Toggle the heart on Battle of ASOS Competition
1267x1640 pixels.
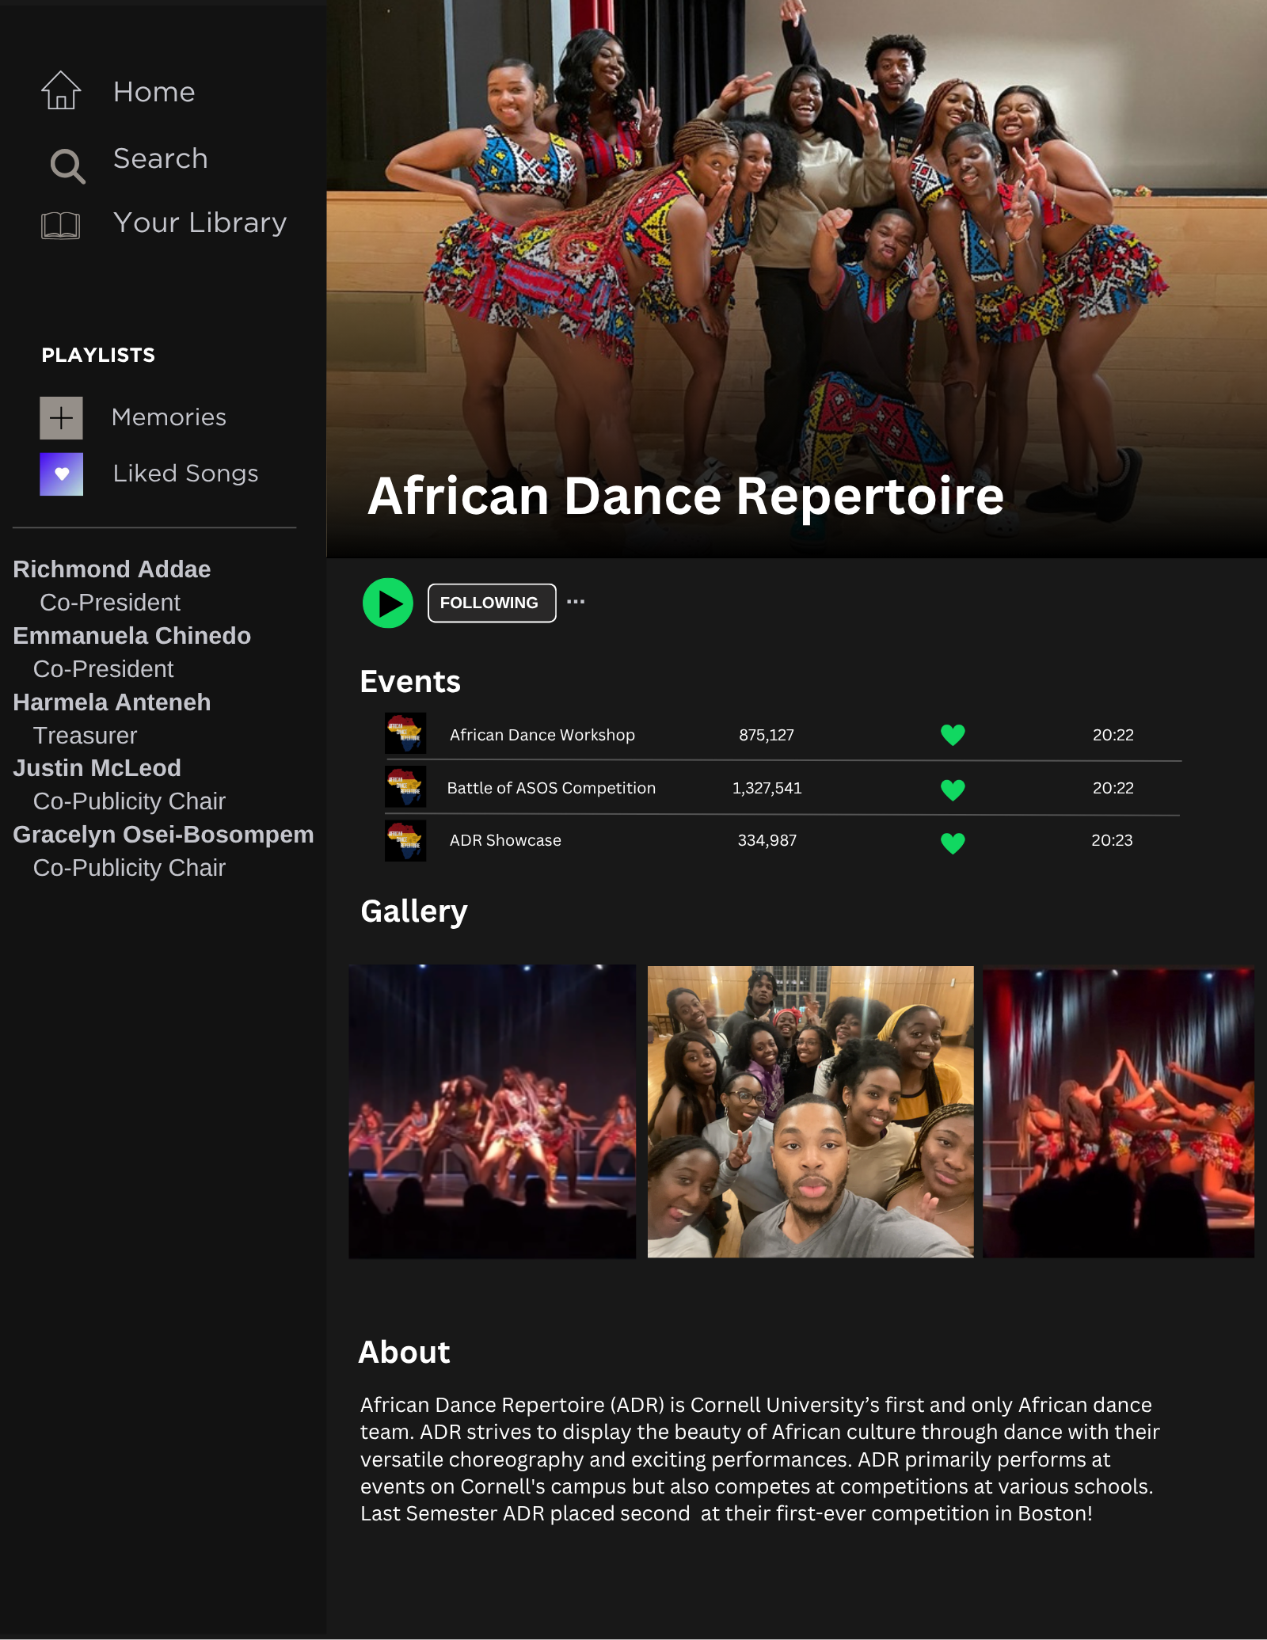pyautogui.click(x=953, y=790)
